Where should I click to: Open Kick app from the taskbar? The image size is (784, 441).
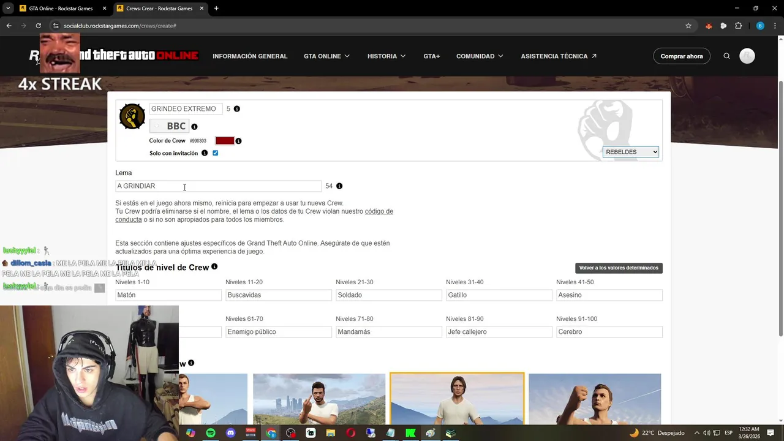410,433
